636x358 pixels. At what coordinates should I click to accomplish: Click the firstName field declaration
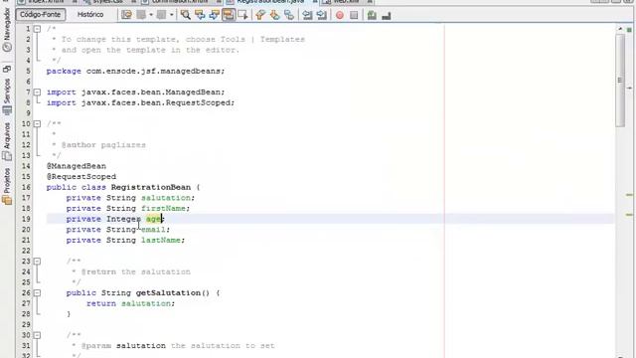click(163, 208)
